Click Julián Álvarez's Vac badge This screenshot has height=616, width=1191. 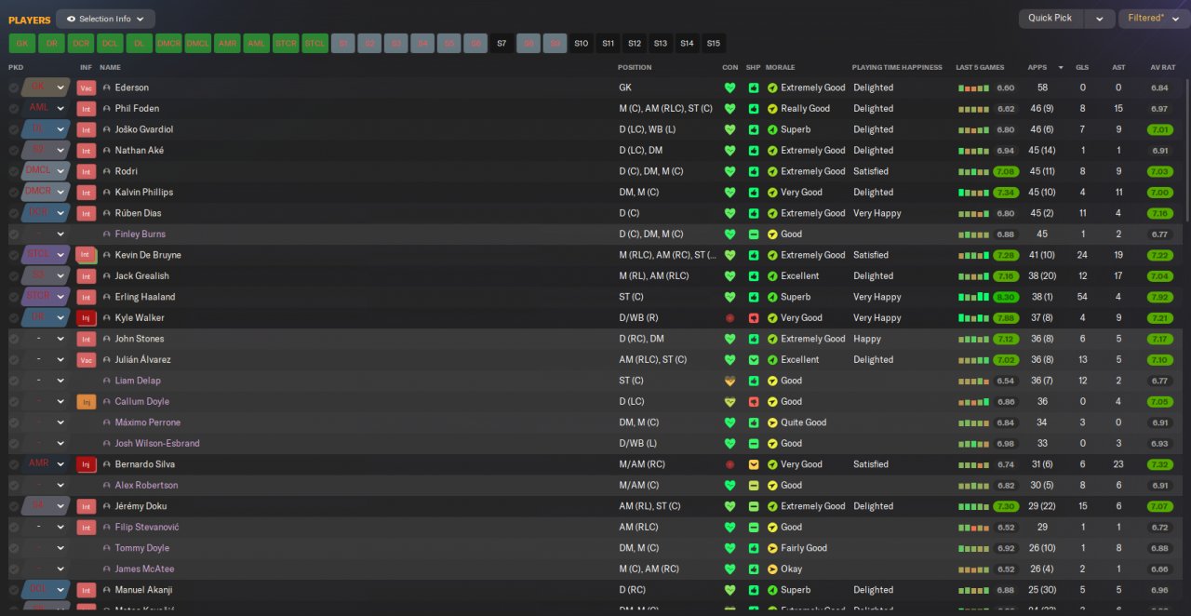87,360
